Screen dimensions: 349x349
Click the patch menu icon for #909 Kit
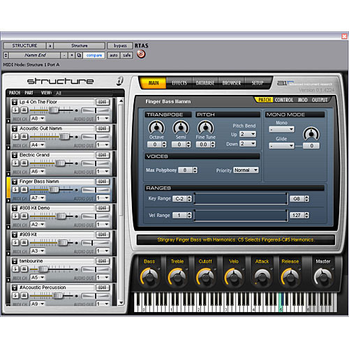tap(15, 235)
